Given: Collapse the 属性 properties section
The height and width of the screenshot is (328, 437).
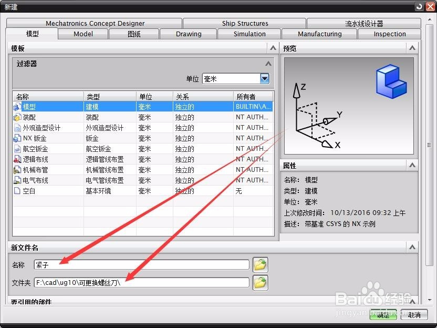Looking at the screenshot, I should [x=412, y=166].
